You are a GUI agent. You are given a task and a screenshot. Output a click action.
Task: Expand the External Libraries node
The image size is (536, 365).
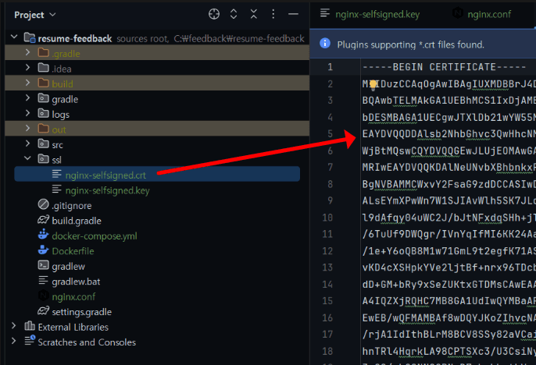[15, 327]
